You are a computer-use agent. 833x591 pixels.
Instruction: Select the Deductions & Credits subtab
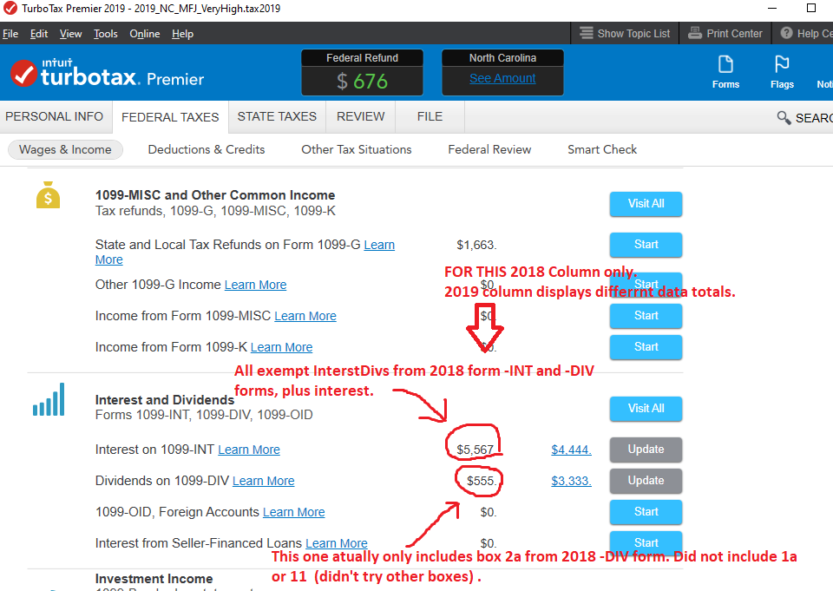207,149
